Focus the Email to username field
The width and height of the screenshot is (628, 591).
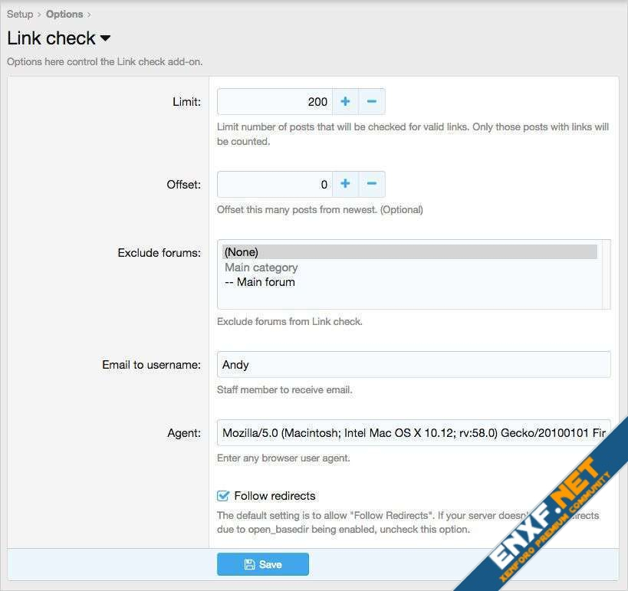coord(413,365)
